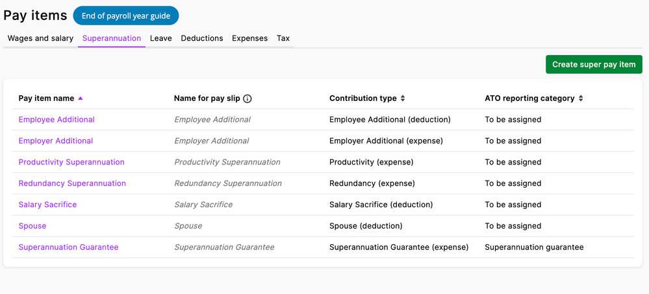Open Productivity Superannuation pay item
This screenshot has width=649, height=294.
pyautogui.click(x=71, y=163)
